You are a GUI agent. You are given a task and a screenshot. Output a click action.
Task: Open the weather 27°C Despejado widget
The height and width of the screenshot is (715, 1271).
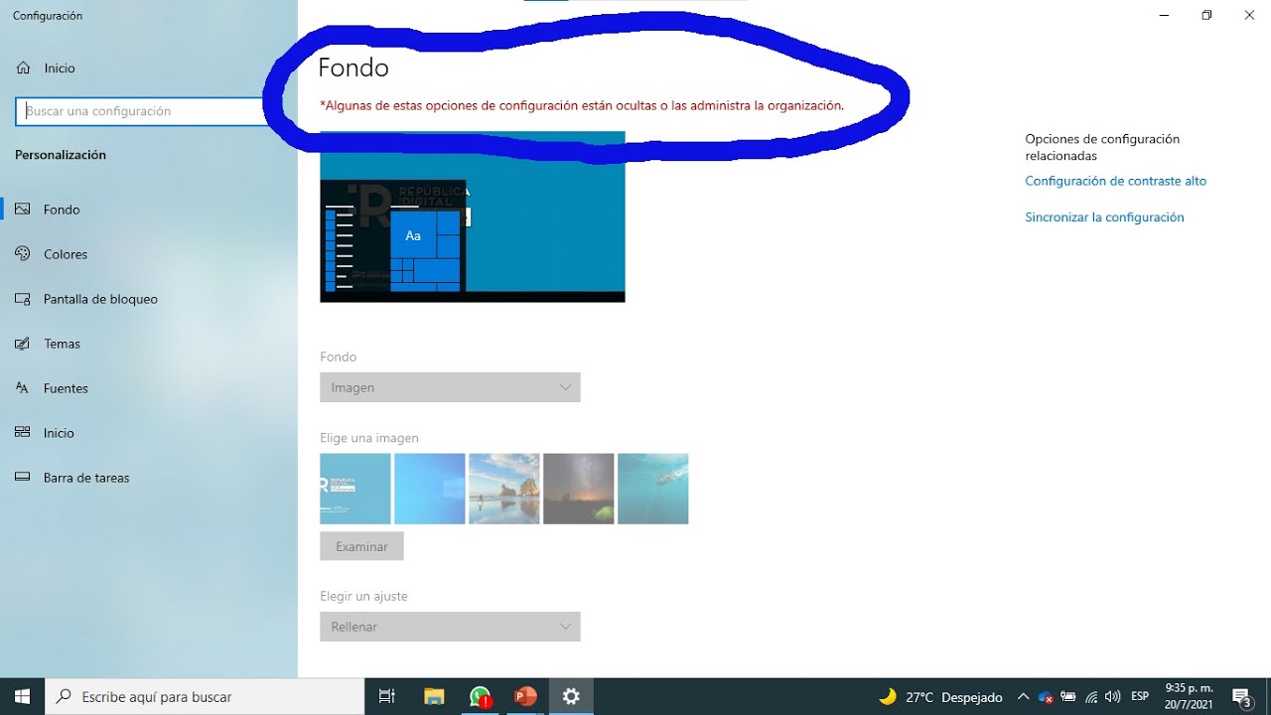pos(940,697)
